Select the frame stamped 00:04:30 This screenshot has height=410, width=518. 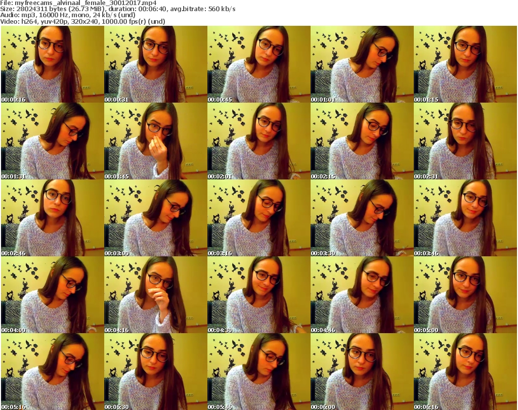coord(258,295)
